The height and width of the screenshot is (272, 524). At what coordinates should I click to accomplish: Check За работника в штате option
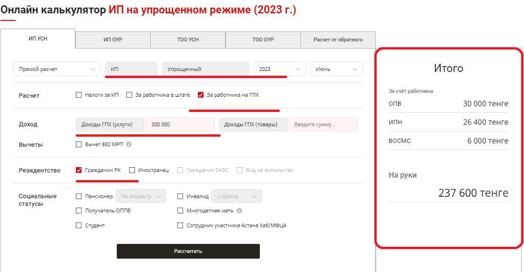click(x=129, y=95)
